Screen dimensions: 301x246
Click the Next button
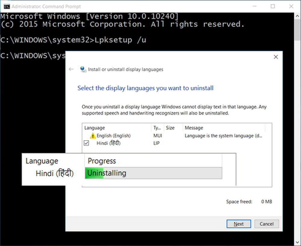tap(239, 224)
